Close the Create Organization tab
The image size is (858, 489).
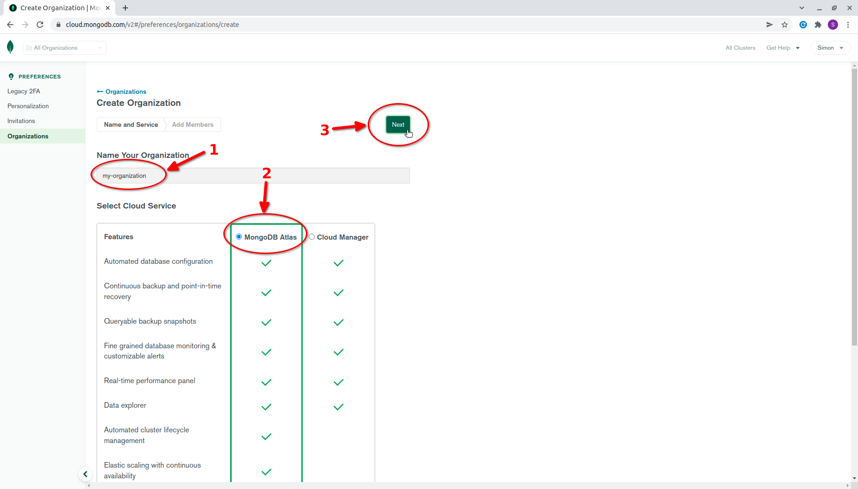pos(108,8)
